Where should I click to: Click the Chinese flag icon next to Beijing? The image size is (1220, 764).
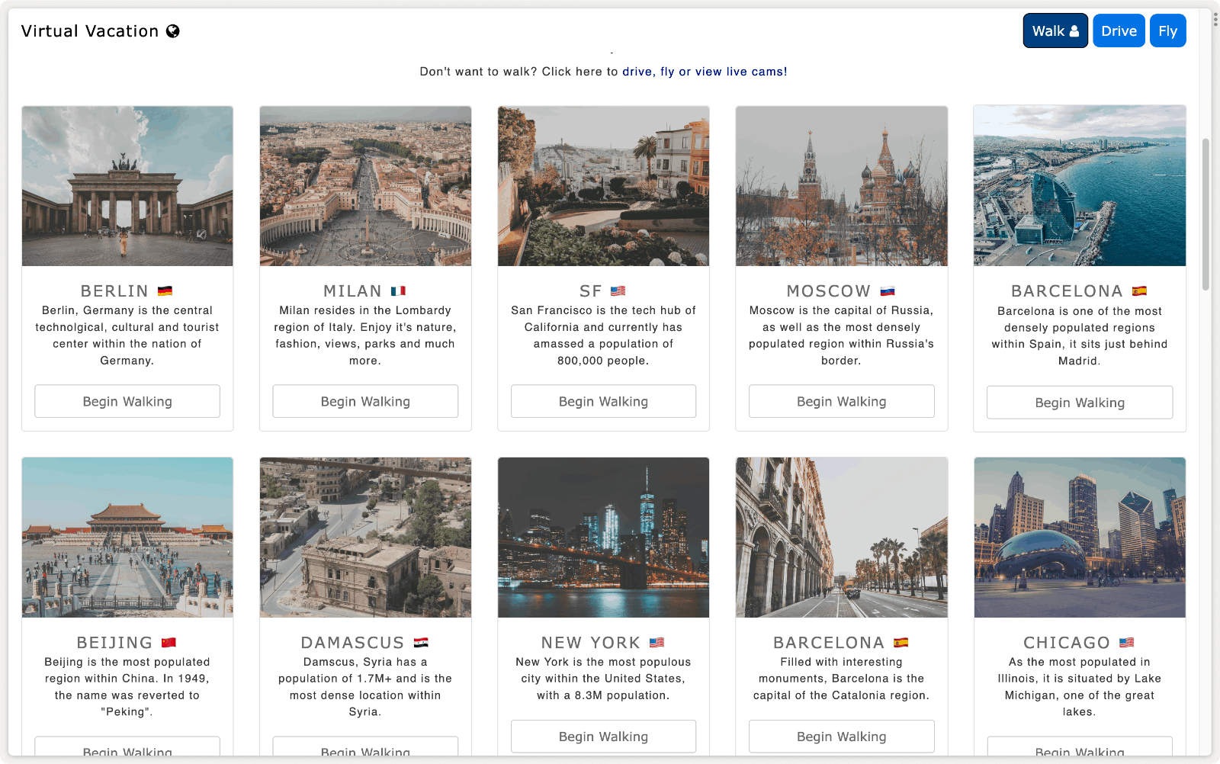click(x=169, y=643)
